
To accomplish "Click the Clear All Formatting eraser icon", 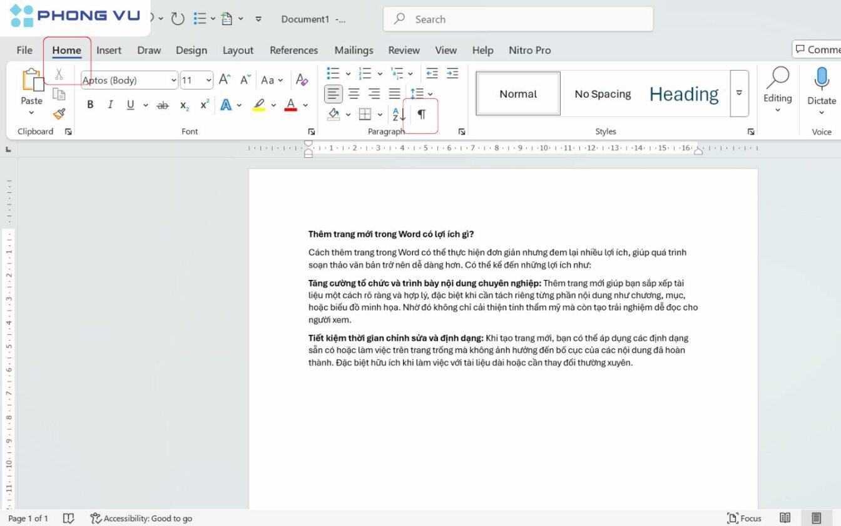I will [302, 80].
